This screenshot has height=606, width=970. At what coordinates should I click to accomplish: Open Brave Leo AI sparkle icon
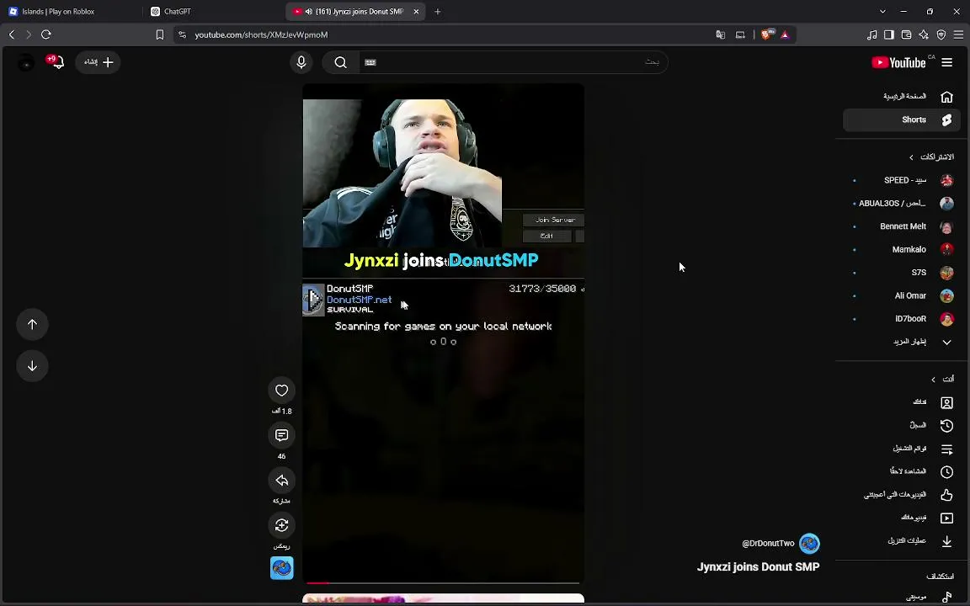pos(924,35)
